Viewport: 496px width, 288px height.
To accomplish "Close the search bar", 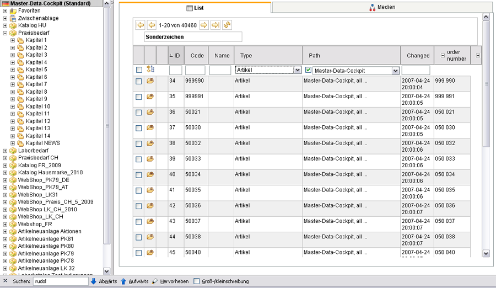I will point(6,281).
